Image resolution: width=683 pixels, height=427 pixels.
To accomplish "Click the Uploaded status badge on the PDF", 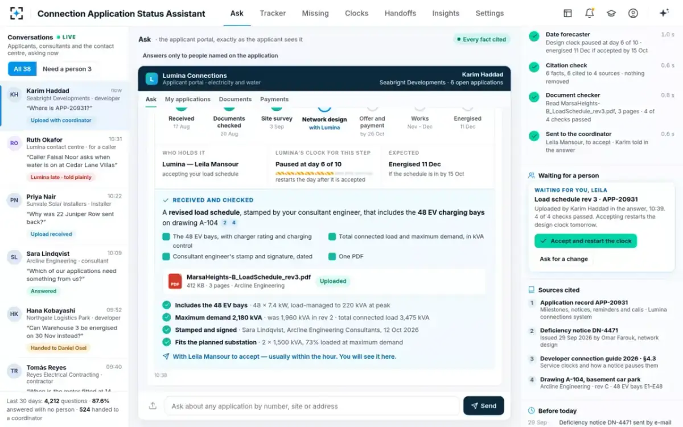I will point(333,281).
